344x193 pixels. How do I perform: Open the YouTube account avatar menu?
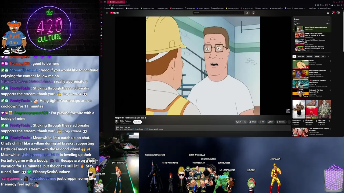coord(338,13)
